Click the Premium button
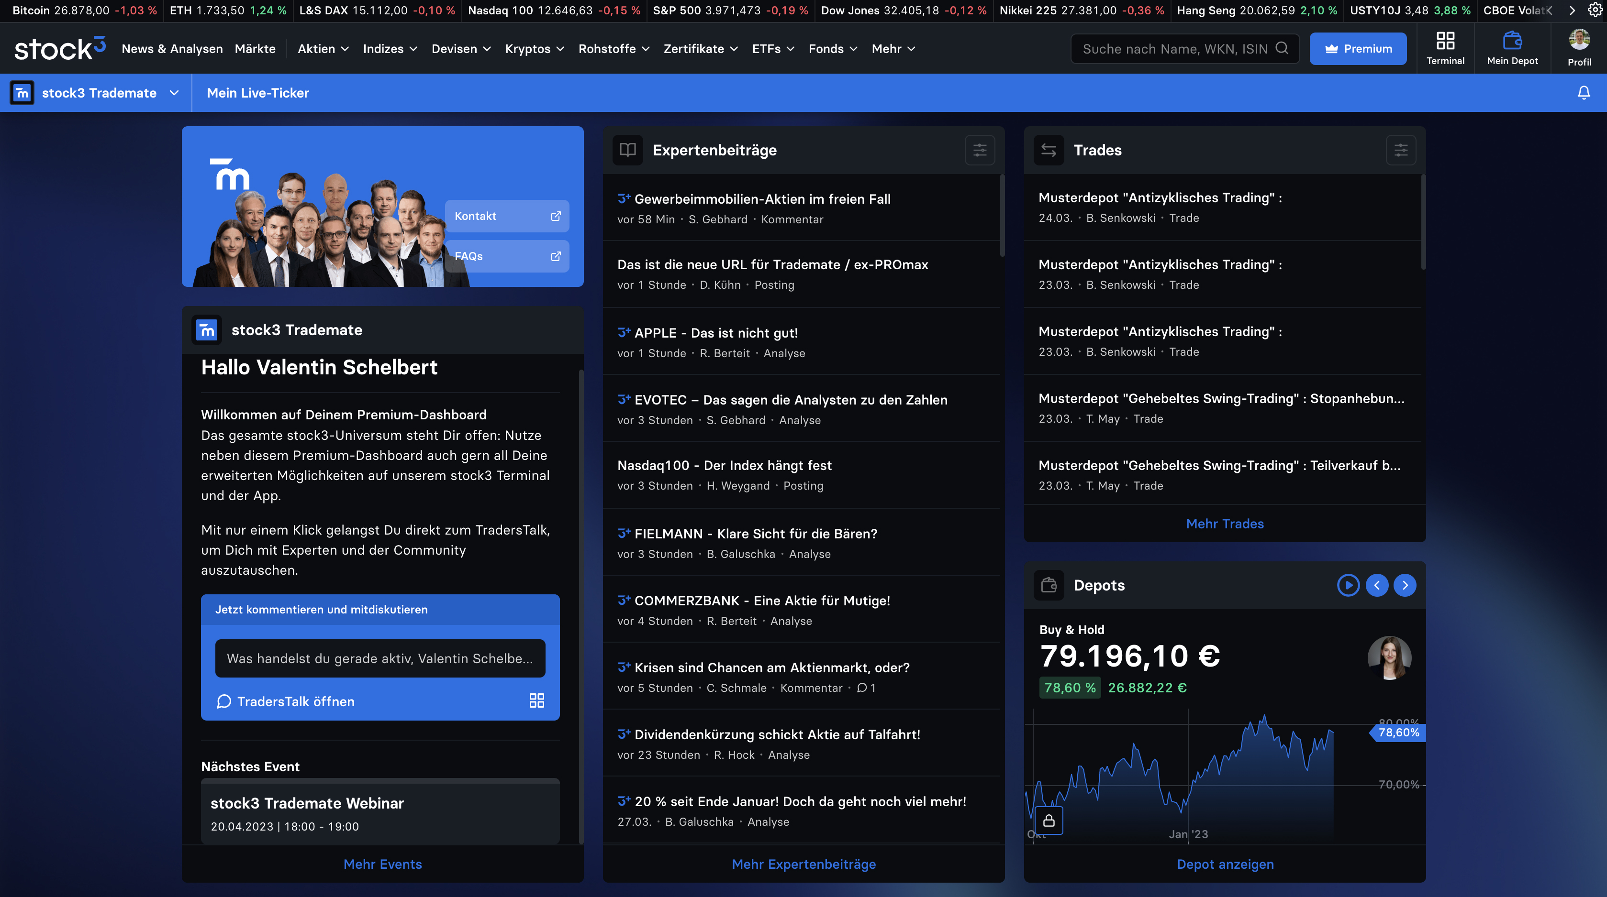Viewport: 1607px width, 897px height. [x=1358, y=49]
